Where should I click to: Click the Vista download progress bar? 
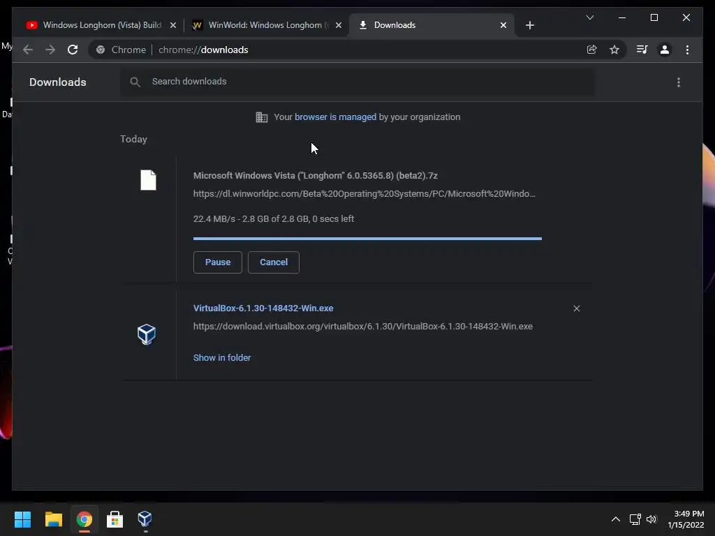[367, 239]
